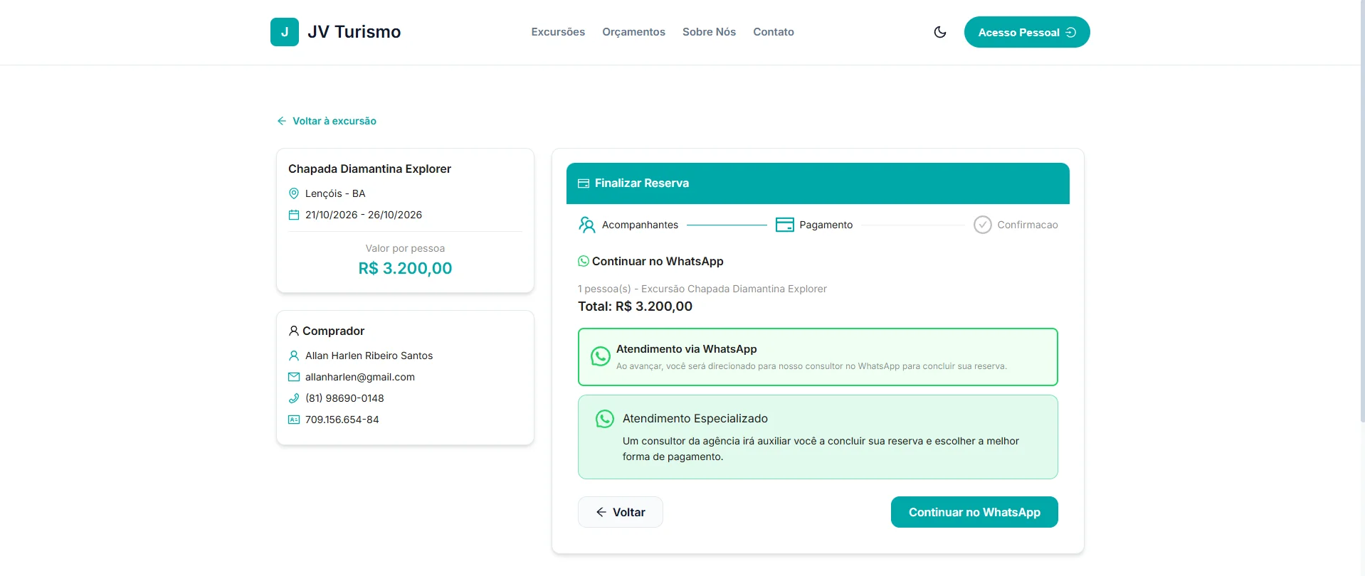Viewport: 1365px width, 576px height.
Task: Click the Acompanhantes step people icon
Action: (x=586, y=225)
